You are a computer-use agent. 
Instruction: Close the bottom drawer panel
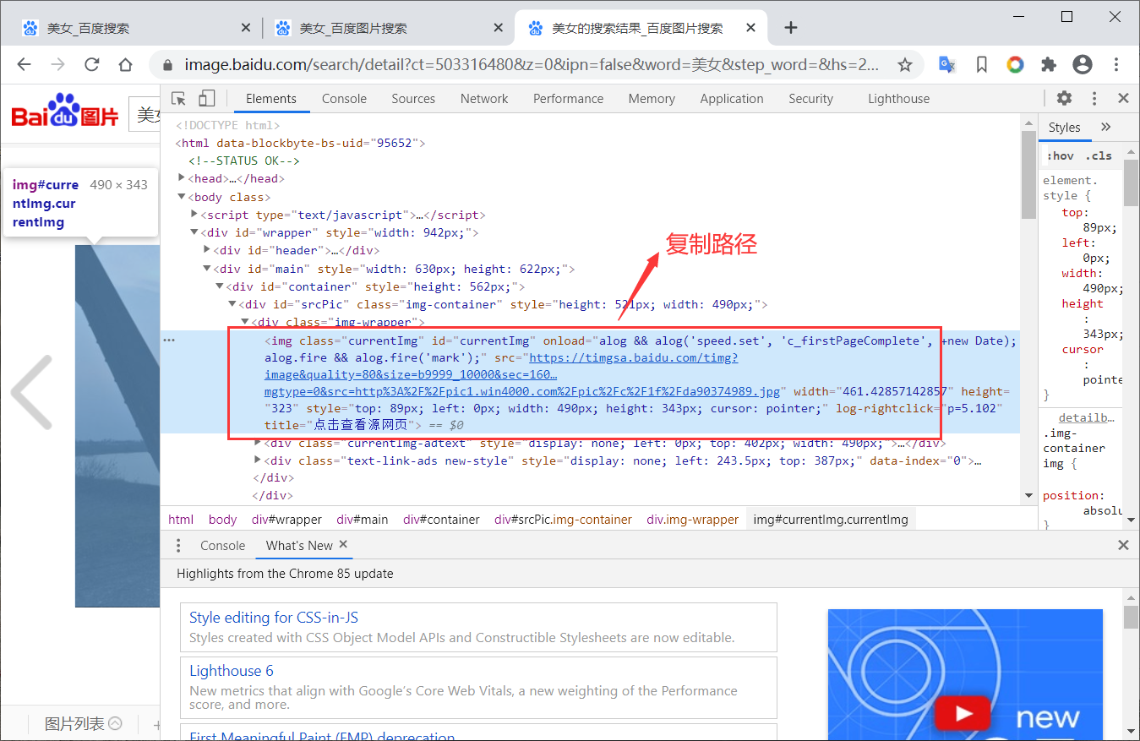[1123, 546]
